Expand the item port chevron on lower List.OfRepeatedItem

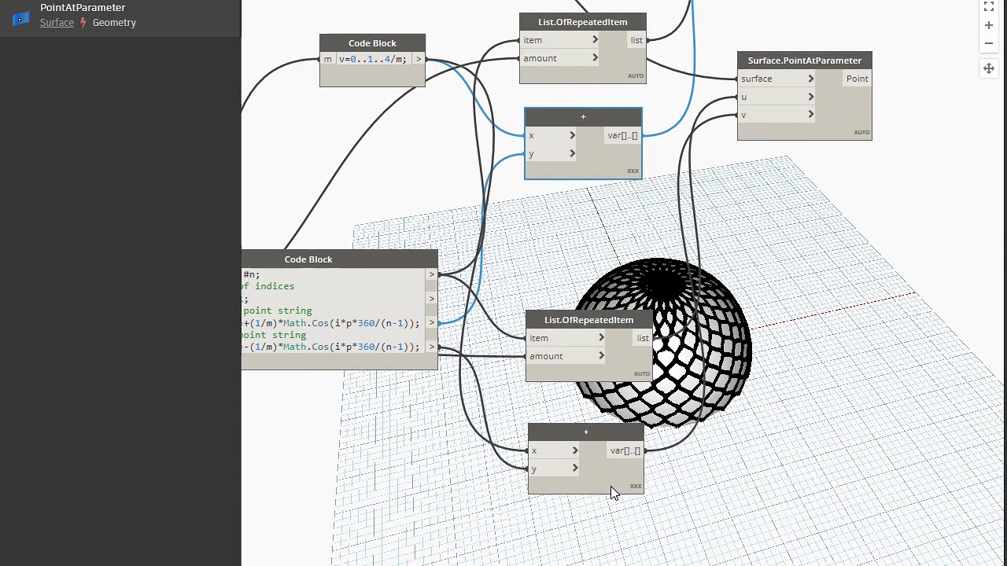pos(601,338)
